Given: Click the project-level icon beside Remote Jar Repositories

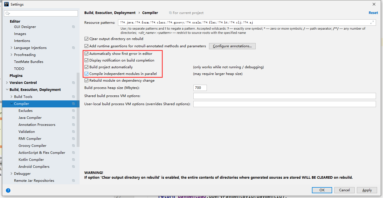Looking at the screenshot, I should (74, 181).
